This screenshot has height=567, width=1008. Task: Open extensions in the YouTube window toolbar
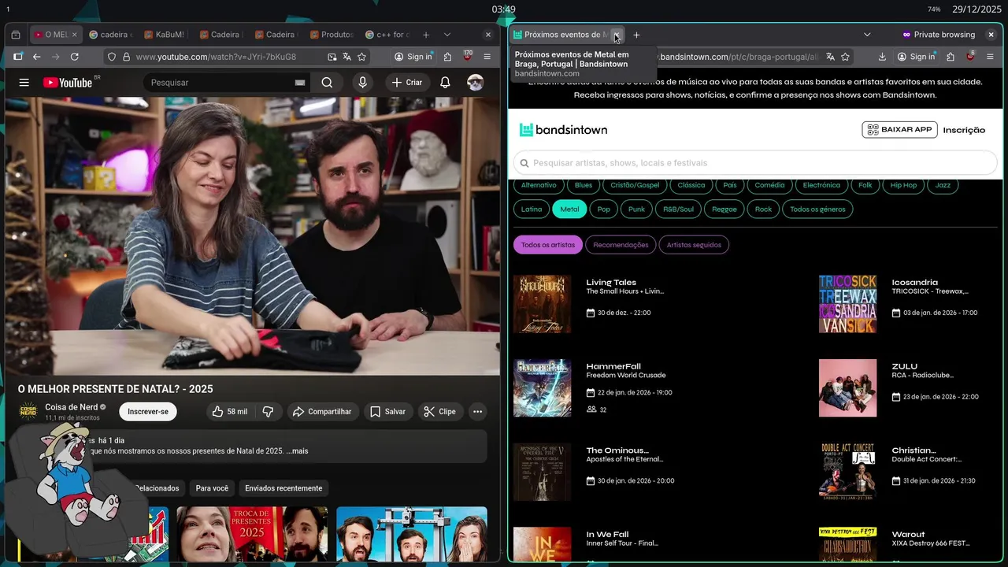[x=447, y=57]
